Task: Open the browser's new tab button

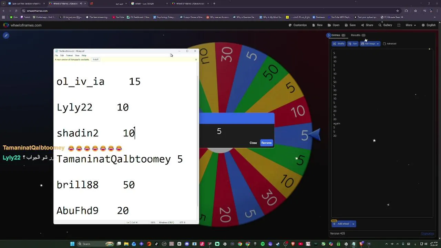Action: [214, 3]
